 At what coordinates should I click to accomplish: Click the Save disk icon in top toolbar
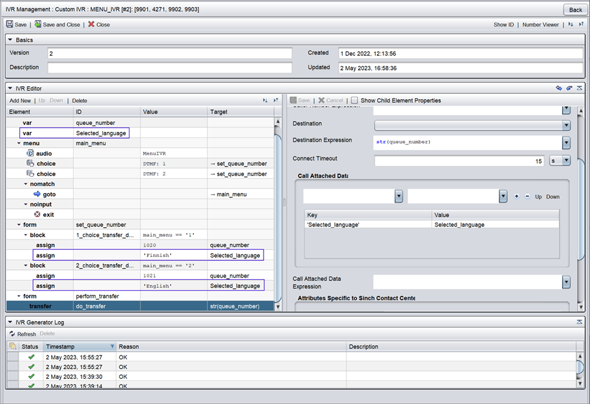(x=10, y=25)
